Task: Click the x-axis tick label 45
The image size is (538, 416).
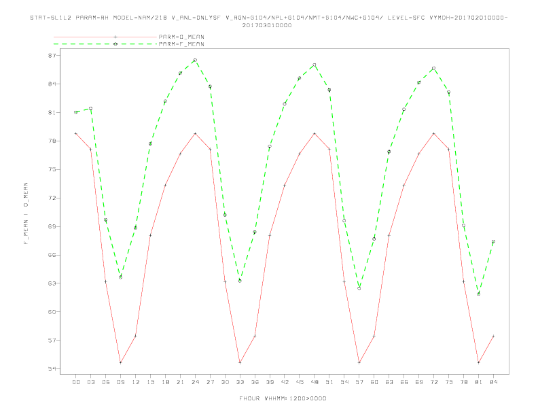Action: (x=300, y=382)
